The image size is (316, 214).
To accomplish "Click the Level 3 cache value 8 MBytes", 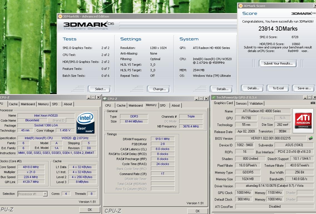I will 82,182.
